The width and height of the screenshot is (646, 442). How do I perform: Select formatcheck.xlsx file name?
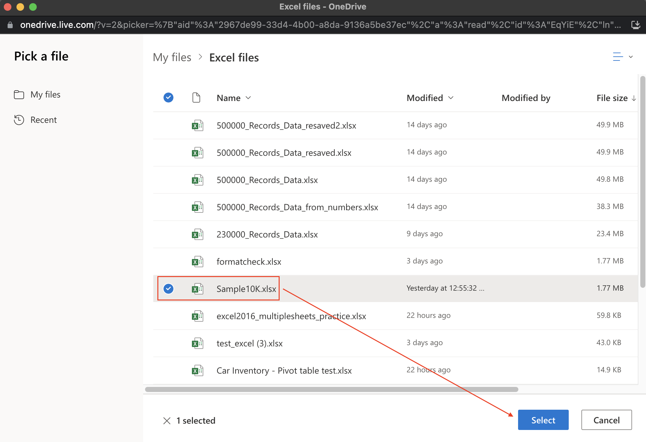tap(249, 262)
